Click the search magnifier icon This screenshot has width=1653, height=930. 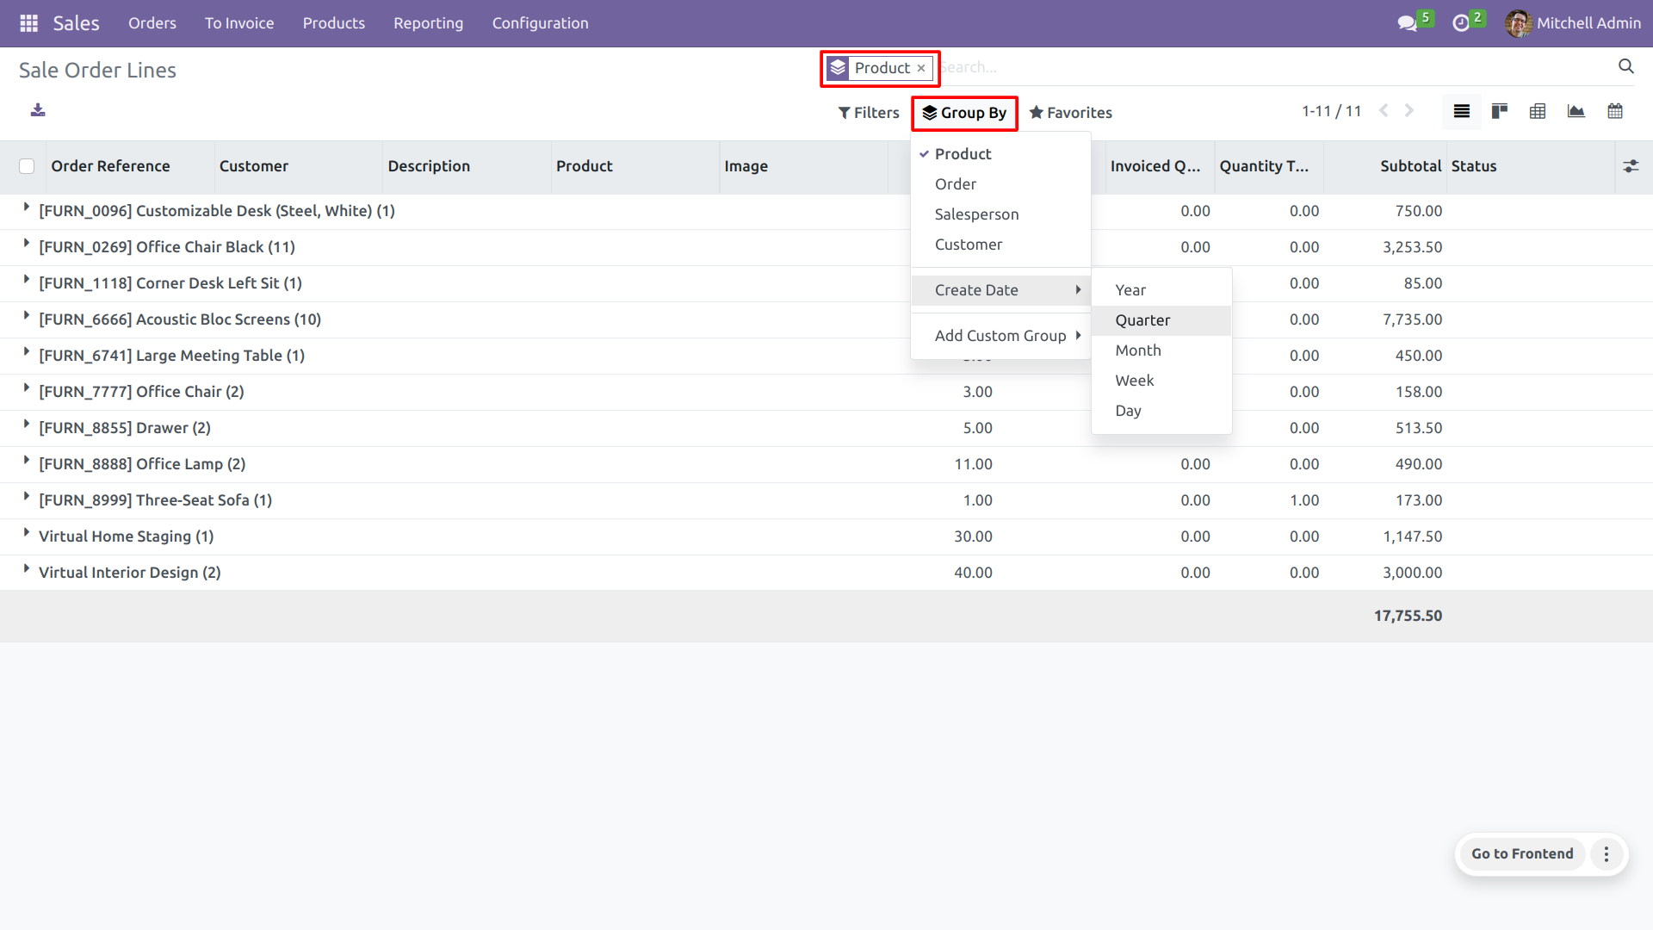point(1626,66)
